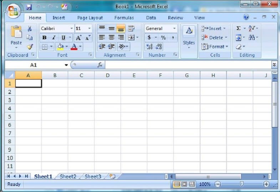This screenshot has height=192, width=280.
Task: Align text to top of cell
Action: pos(102,28)
